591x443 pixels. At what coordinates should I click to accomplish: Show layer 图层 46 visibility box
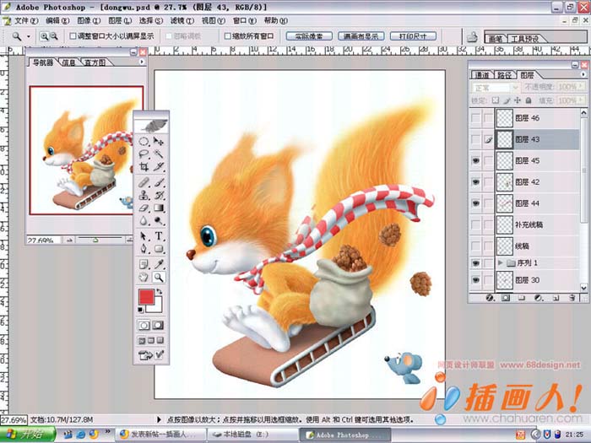[476, 118]
